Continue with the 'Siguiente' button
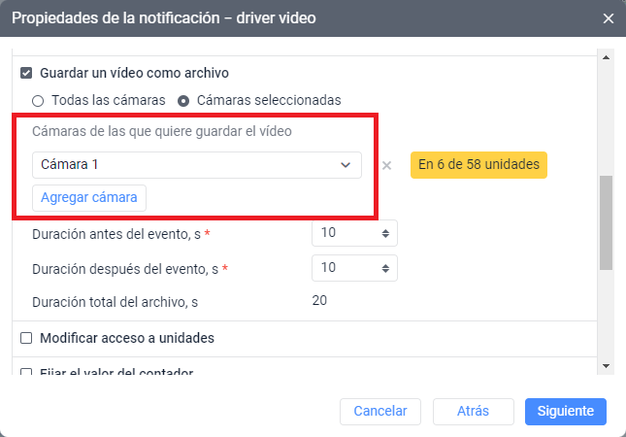This screenshot has width=626, height=437. (x=565, y=411)
